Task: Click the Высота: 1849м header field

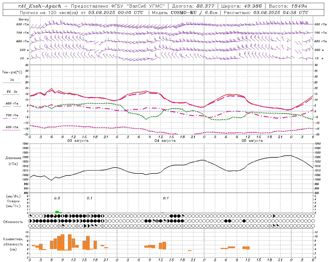Action: pyautogui.click(x=288, y=6)
